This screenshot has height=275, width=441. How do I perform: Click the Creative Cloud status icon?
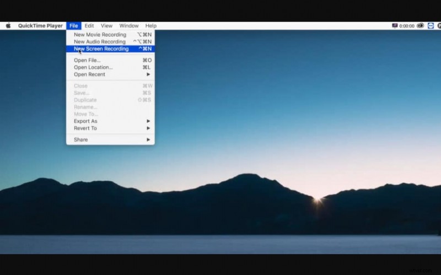(420, 25)
